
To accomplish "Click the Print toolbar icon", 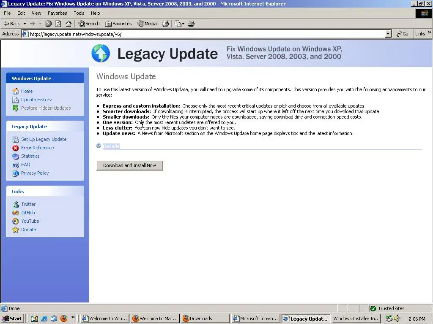I will (x=191, y=24).
